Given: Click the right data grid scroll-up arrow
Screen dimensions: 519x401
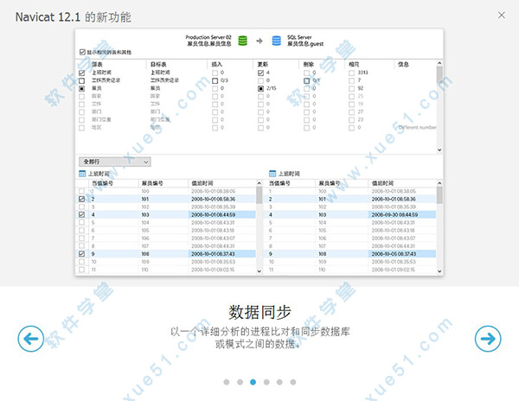Looking at the screenshot, I should click(439, 183).
